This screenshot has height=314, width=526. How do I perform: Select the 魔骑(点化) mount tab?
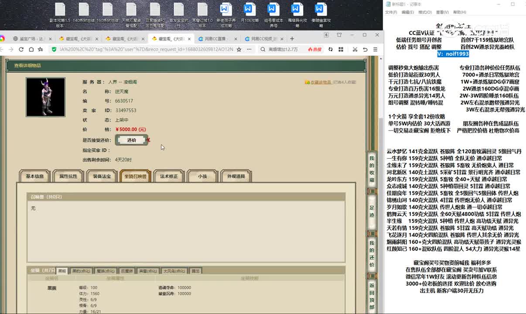106,271
